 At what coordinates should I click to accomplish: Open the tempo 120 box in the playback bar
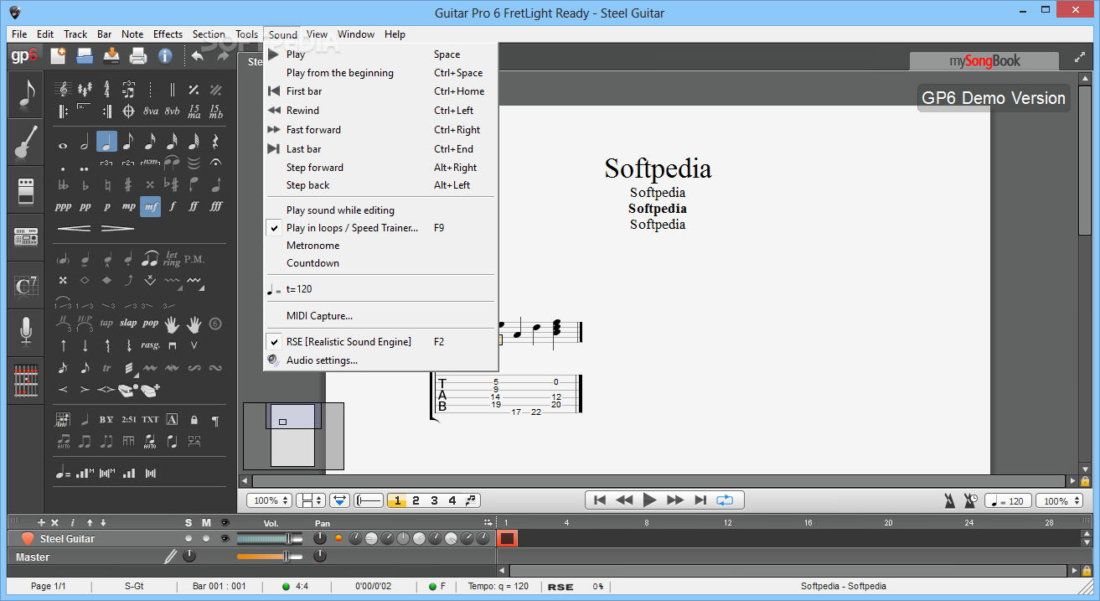point(1008,500)
